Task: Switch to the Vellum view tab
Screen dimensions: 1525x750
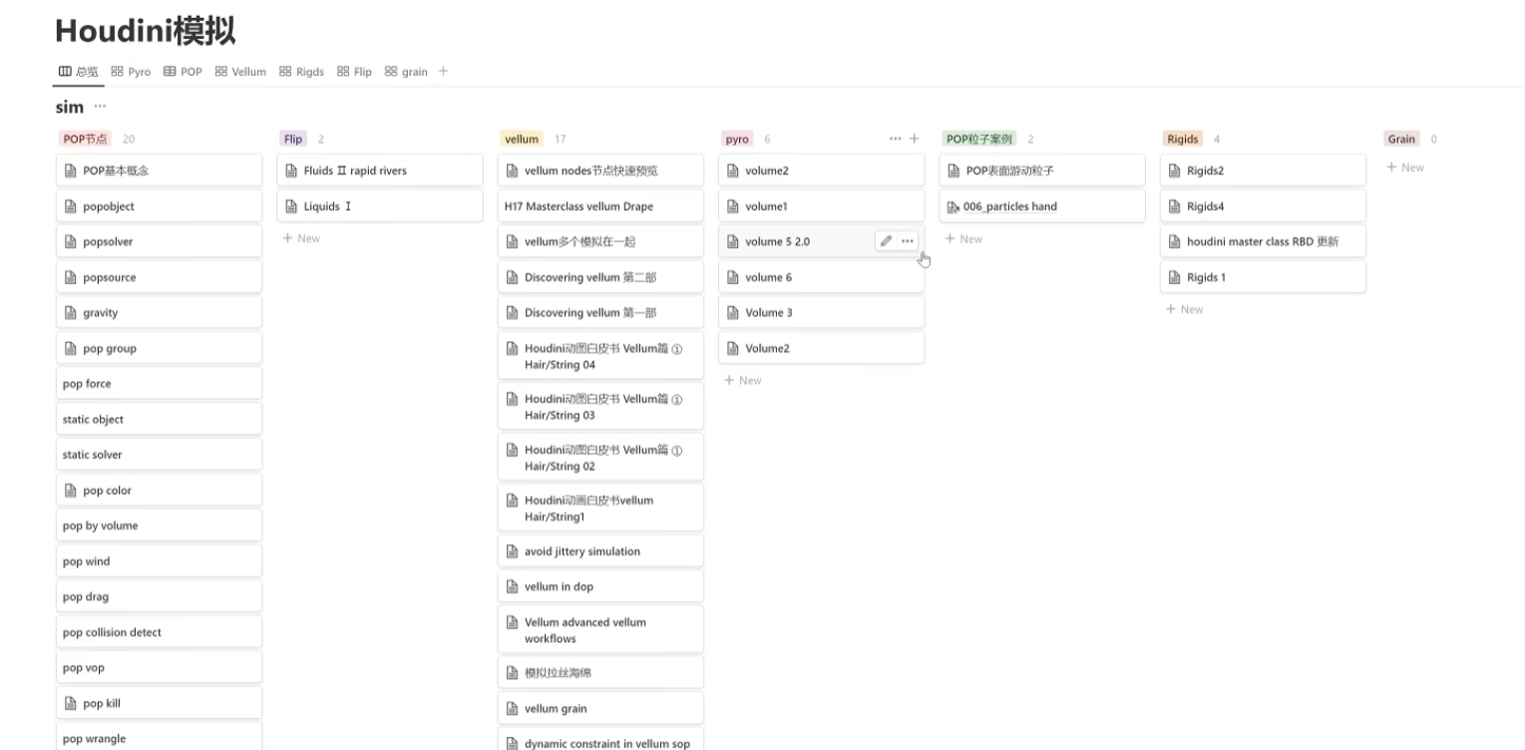Action: point(240,72)
